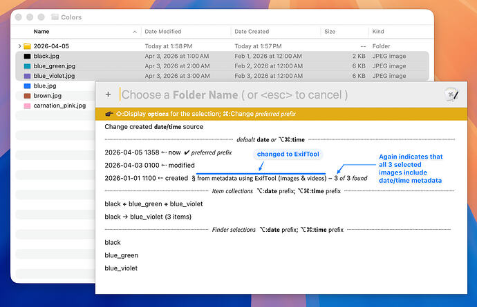Screen dimensions: 477x307
Task: Click 'Today at 1:58 PM' modified date
Action: click(x=169, y=46)
